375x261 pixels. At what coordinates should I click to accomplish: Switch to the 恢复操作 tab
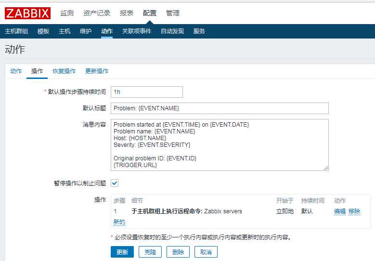[64, 71]
